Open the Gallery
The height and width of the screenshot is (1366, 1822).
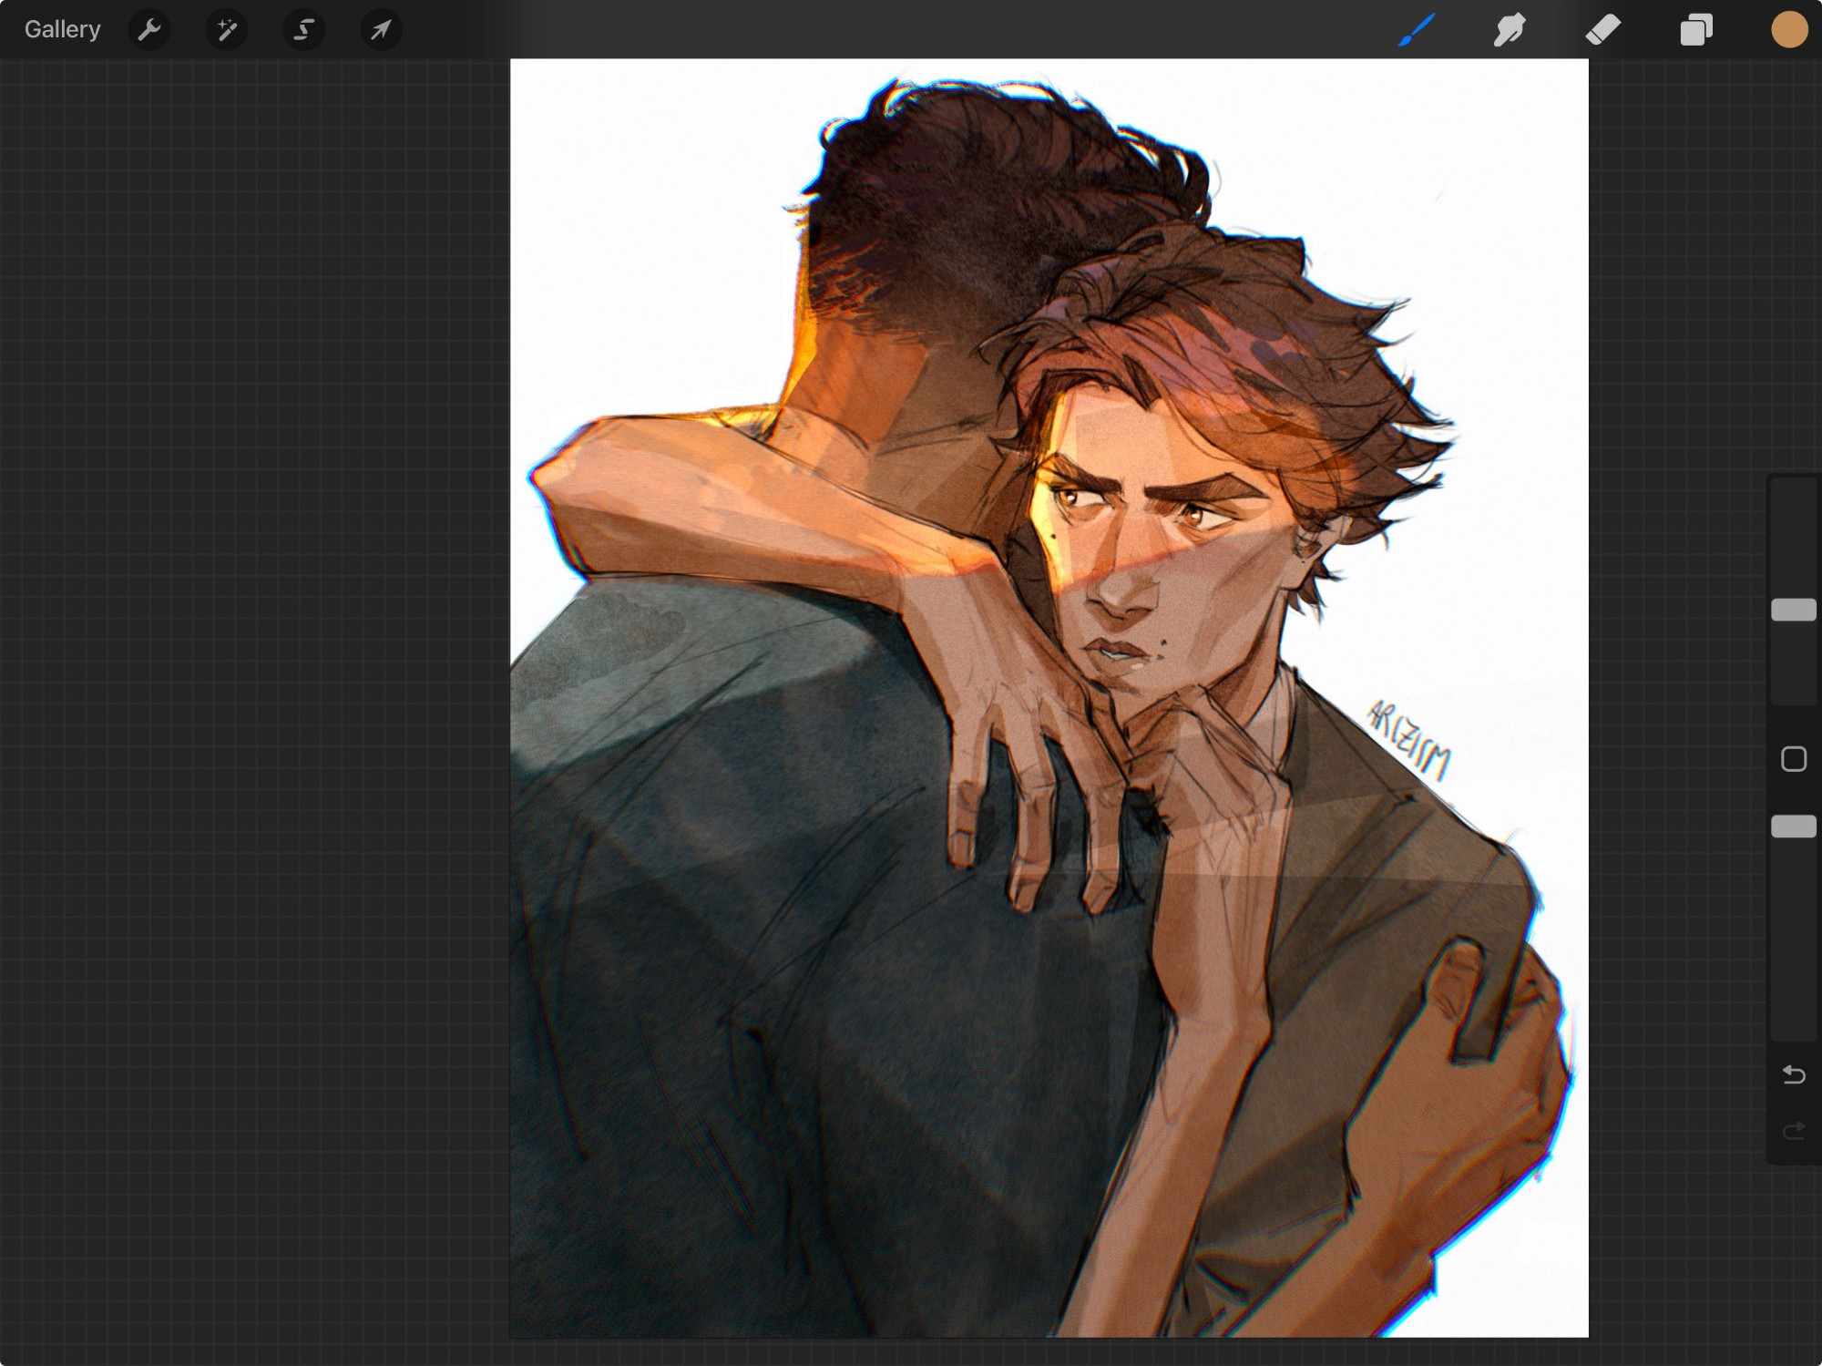[62, 30]
